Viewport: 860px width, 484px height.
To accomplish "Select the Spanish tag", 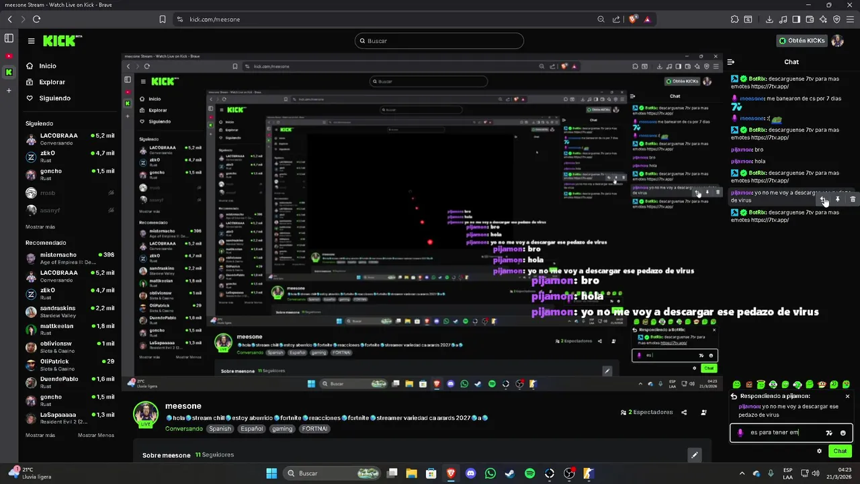I will [x=220, y=429].
